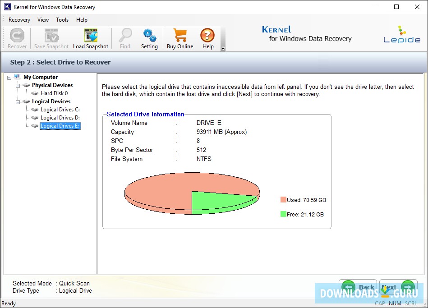Screen dimensions: 428x308
Task: Click the Selected Drive Information heading
Action: (x=146, y=114)
